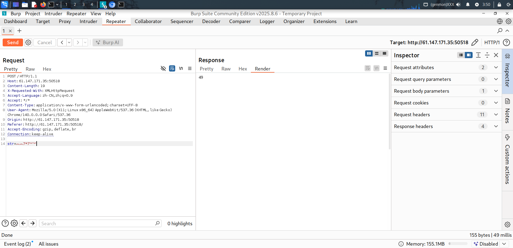Add a new Repeater tab
513x248 pixels.
coord(19,31)
